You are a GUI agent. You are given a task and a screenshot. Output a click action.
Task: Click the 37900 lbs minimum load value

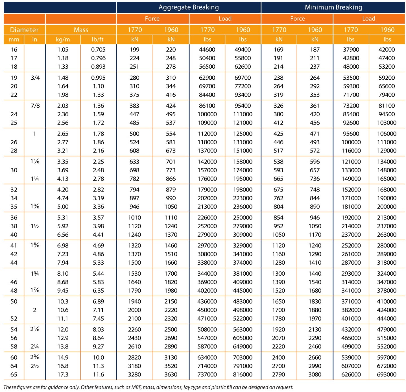351,50
